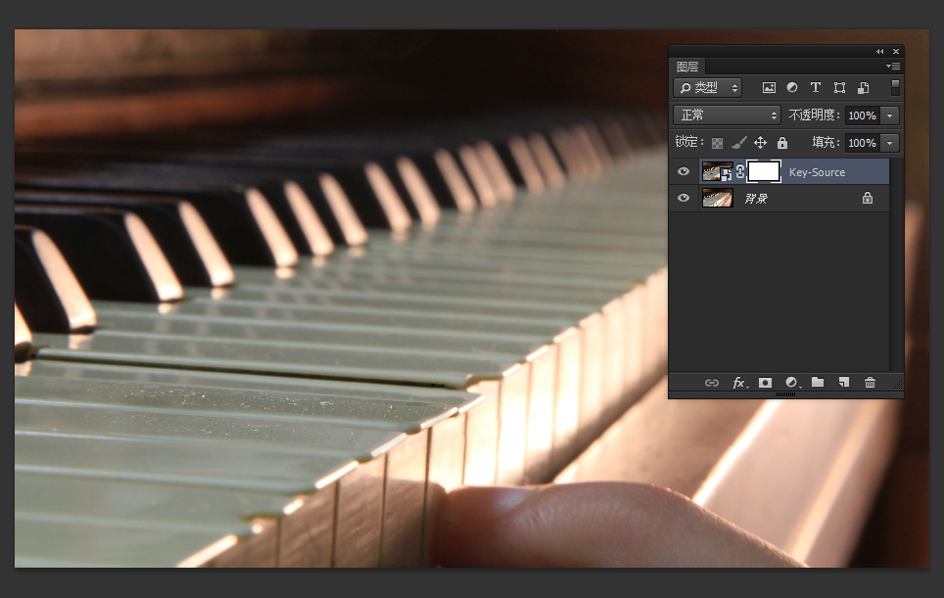
Task: Click the link layers icon
Action: 712,383
